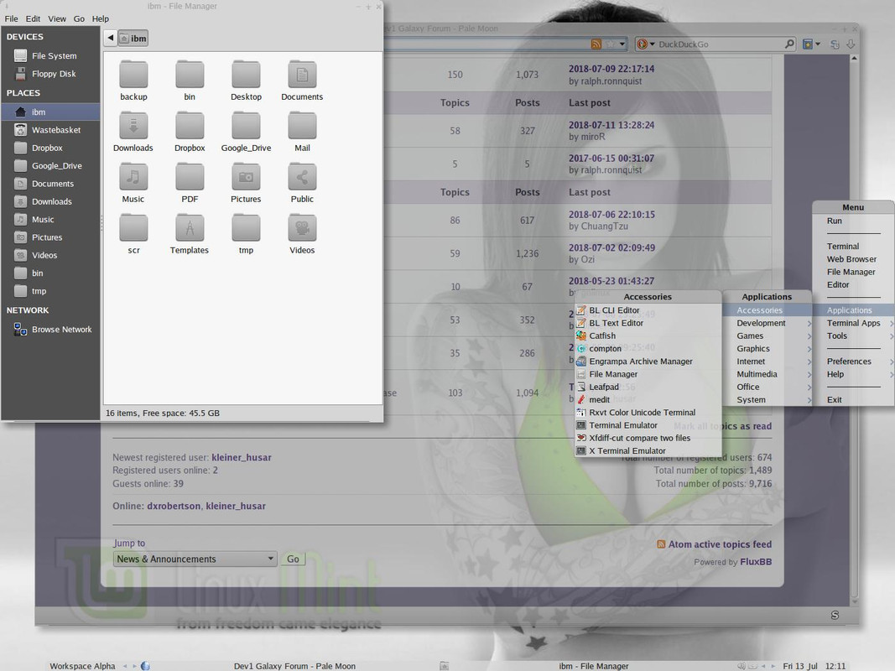Switch to Dev1 Galaxy Forum taskbar entry

294,666
